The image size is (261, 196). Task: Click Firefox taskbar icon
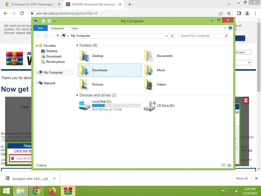52,191
